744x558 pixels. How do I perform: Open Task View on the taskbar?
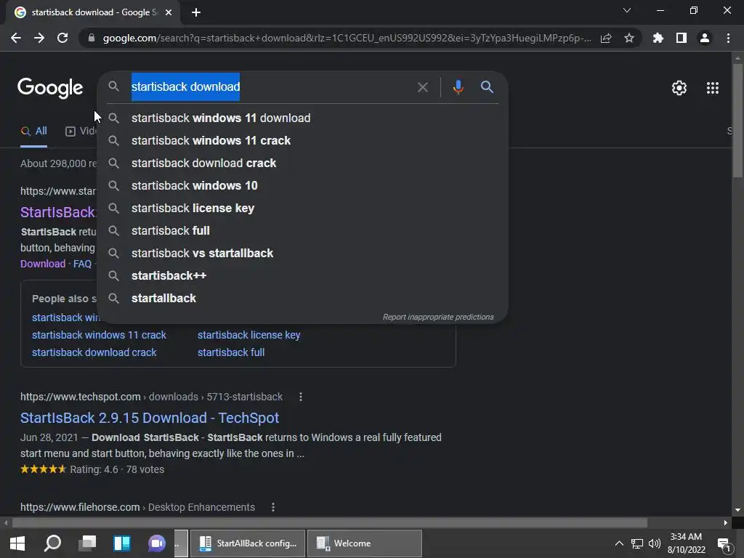click(87, 543)
